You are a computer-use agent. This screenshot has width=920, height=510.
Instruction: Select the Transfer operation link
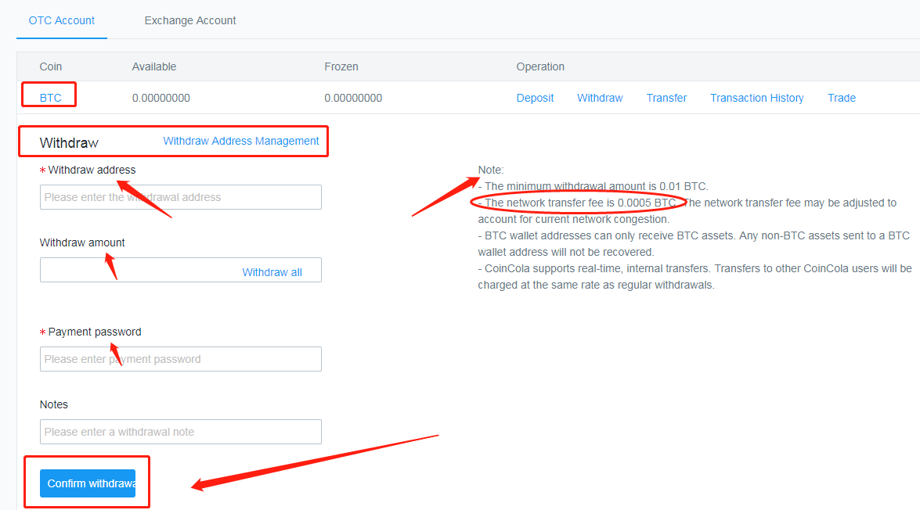coord(666,98)
